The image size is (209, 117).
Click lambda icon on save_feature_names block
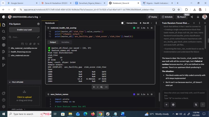click(148, 94)
